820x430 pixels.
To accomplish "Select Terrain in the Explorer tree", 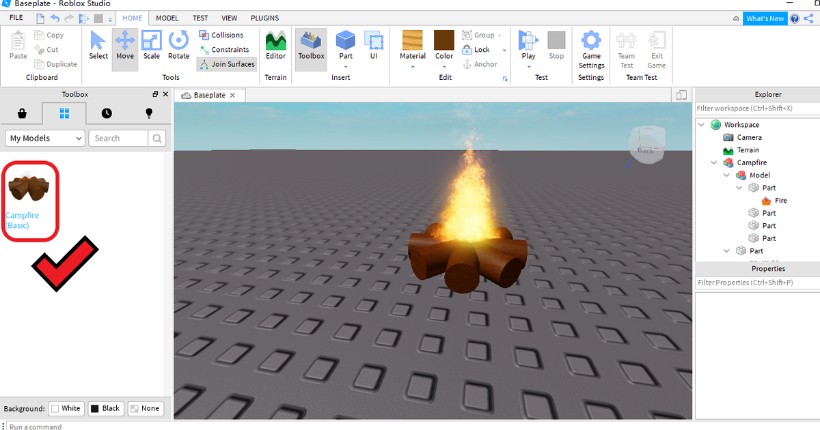I will pyautogui.click(x=741, y=150).
